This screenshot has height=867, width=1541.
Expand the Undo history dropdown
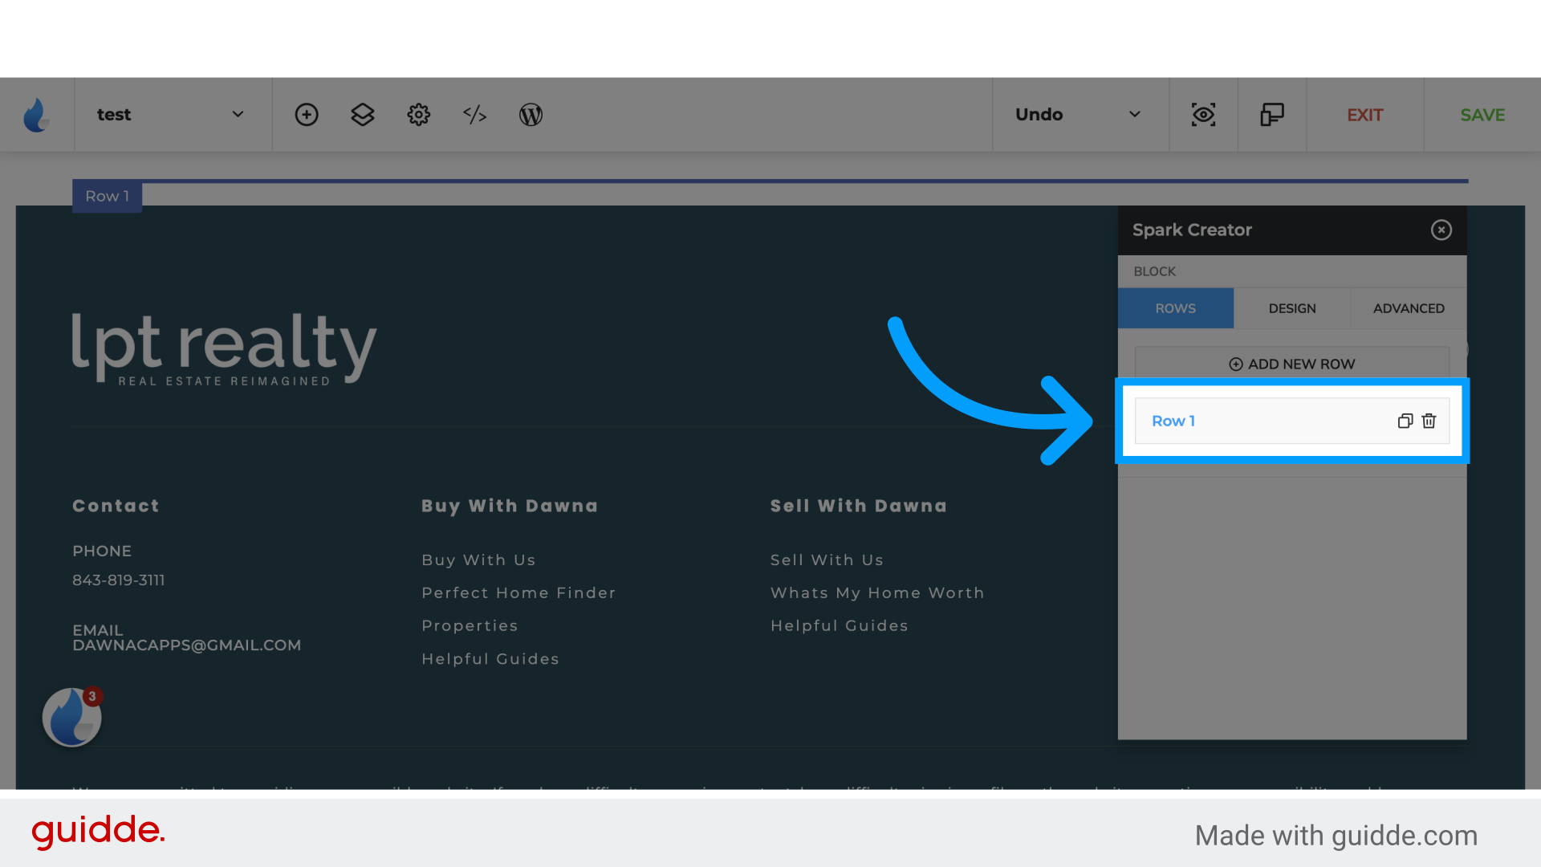1135,114
